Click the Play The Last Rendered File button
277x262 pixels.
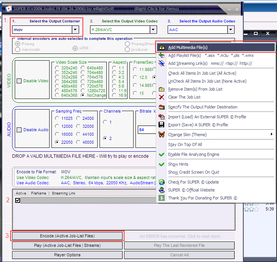pos(179,246)
